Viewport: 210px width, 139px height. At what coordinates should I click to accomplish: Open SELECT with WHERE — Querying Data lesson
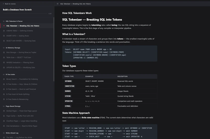pyautogui.click(x=21, y=41)
